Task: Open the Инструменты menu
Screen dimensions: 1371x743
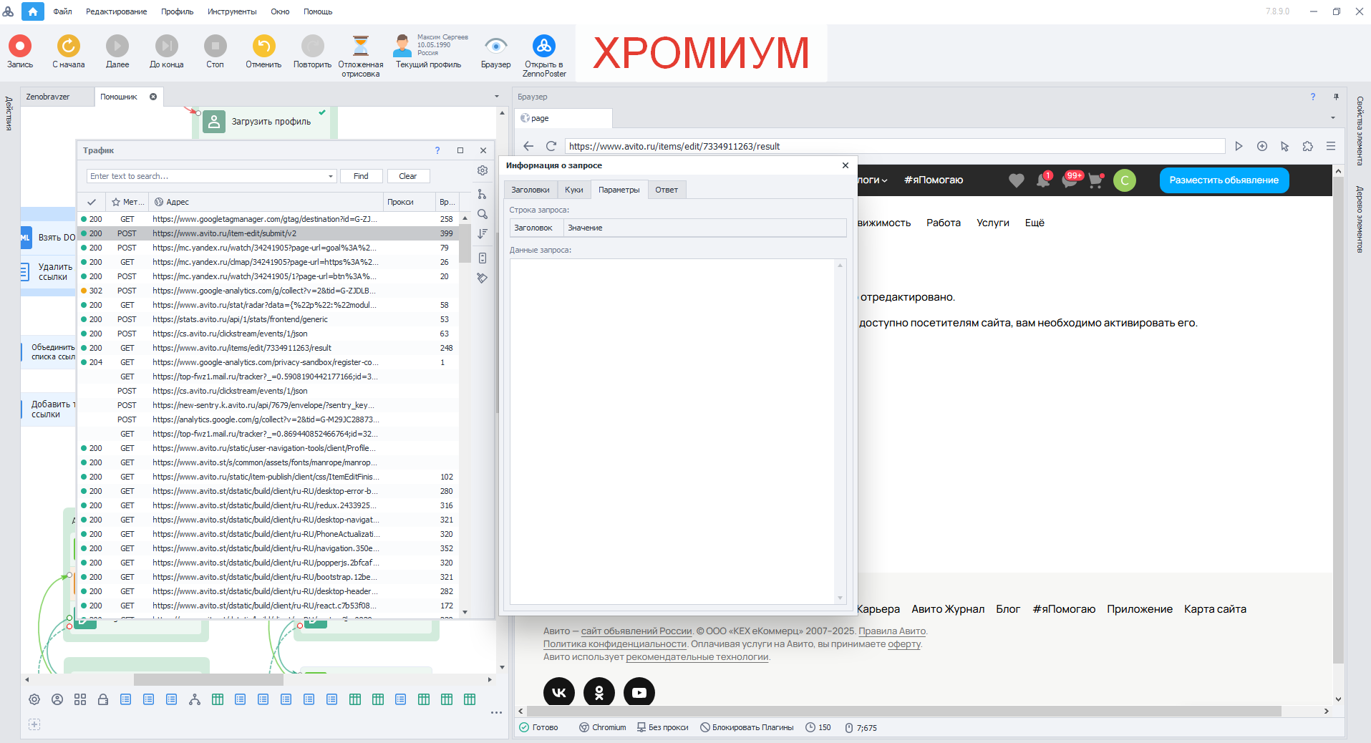Action: tap(232, 11)
